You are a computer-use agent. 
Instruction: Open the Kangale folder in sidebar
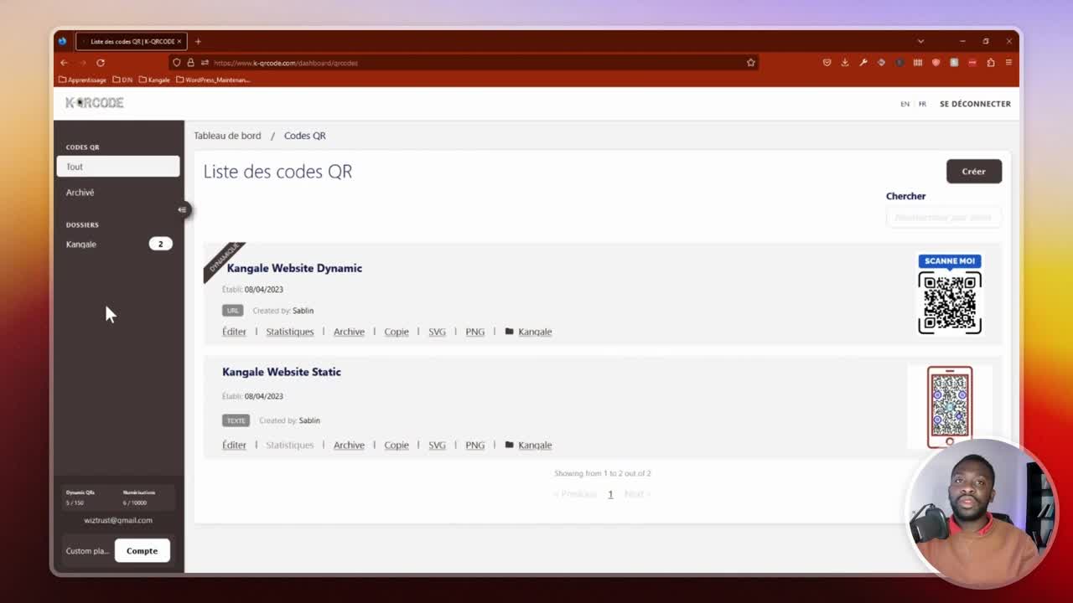(118, 245)
